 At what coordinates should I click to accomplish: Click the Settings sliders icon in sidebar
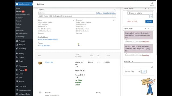(17, 81)
